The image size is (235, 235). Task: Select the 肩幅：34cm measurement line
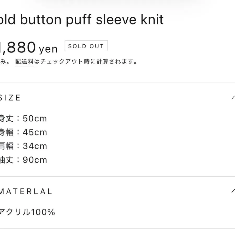click(x=23, y=146)
